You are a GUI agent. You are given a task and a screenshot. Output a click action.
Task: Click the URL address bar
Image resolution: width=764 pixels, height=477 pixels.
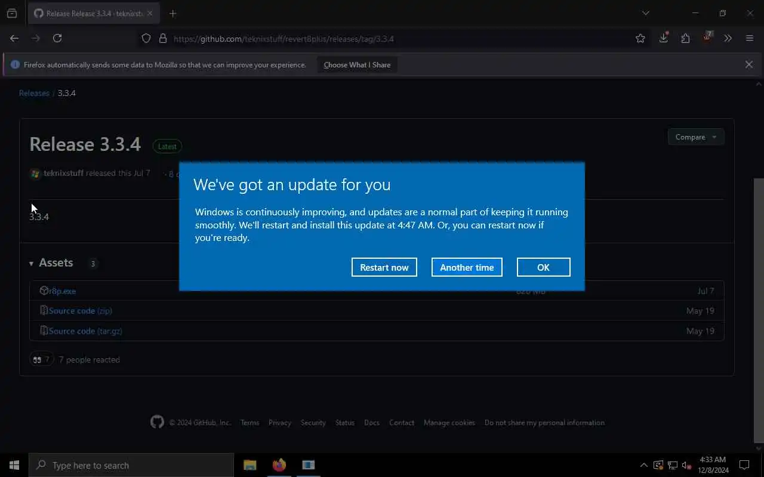click(394, 39)
